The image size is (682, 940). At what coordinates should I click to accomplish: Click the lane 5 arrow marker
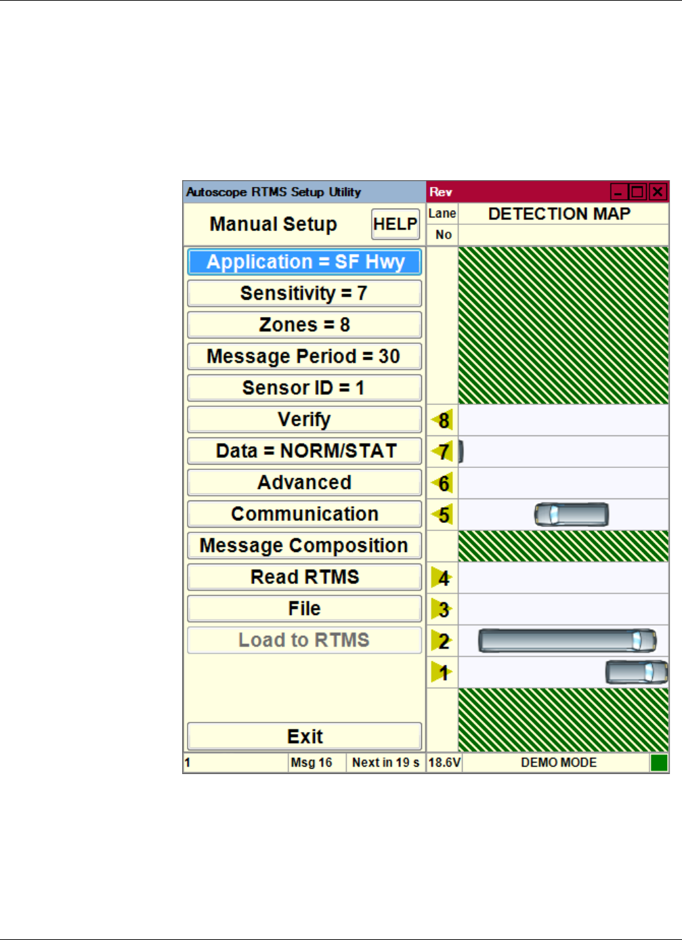(x=442, y=515)
